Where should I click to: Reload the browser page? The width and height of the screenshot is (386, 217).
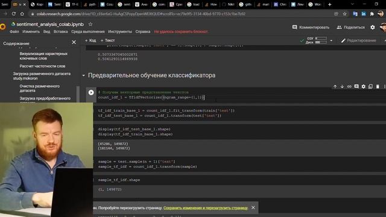(14, 14)
